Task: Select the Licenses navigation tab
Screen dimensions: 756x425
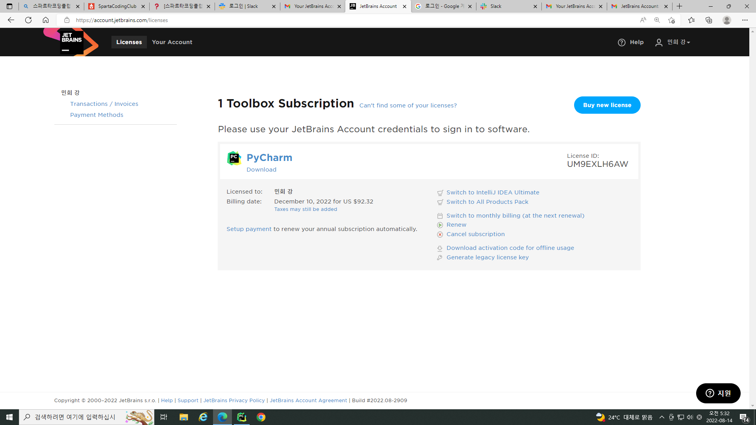Action: [x=129, y=42]
